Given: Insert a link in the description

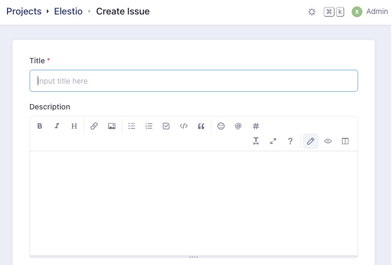Looking at the screenshot, I should pos(94,126).
